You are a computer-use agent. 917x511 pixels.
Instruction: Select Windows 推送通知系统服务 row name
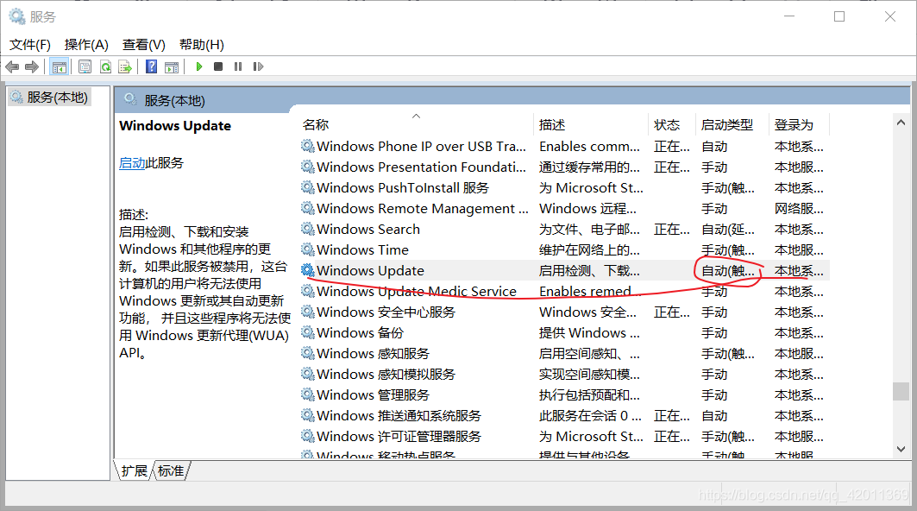pos(399,415)
